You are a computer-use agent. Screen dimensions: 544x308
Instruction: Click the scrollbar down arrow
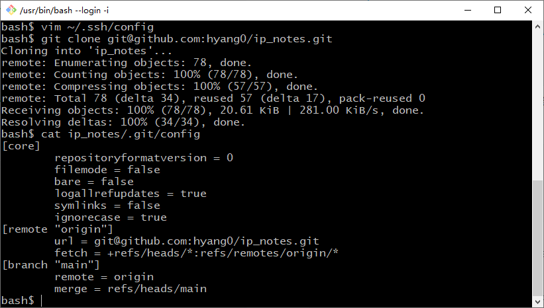[x=538, y=301]
